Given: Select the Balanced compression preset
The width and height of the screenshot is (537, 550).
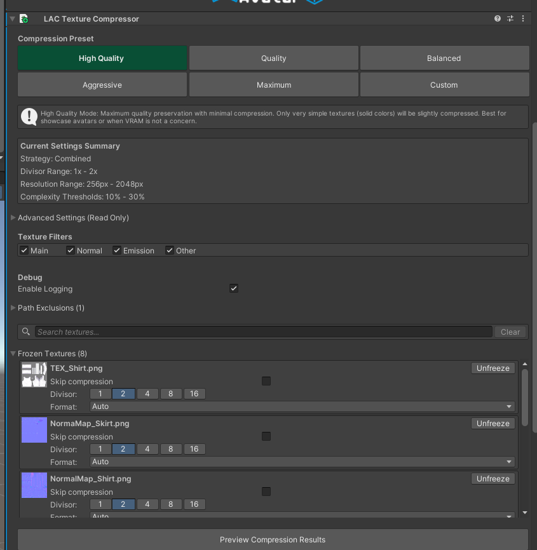Looking at the screenshot, I should 444,58.
